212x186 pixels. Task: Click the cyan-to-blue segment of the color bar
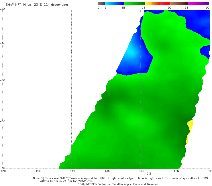click(114, 3)
